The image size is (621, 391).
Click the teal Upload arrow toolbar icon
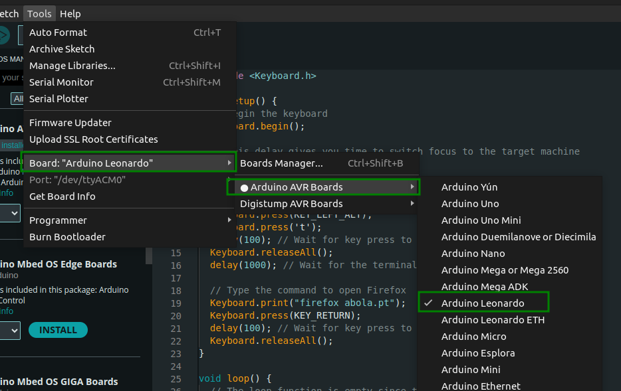pos(3,35)
